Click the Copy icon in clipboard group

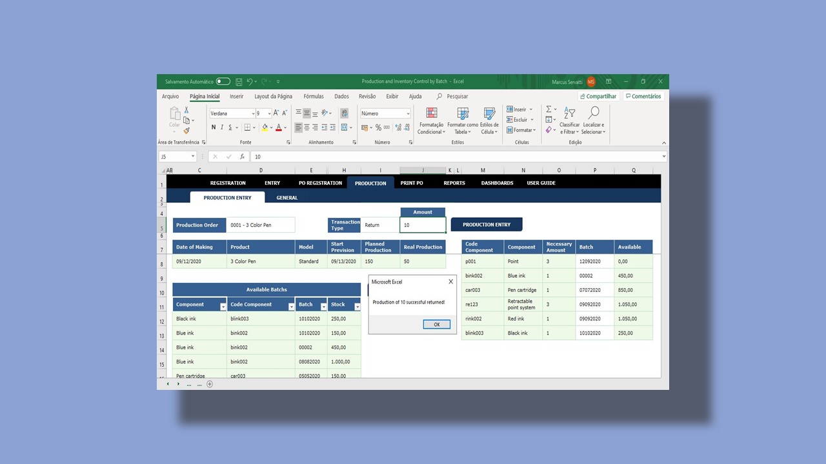186,120
